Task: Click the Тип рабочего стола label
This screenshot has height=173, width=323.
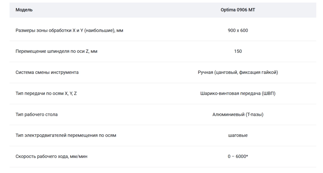Action: coord(37,114)
